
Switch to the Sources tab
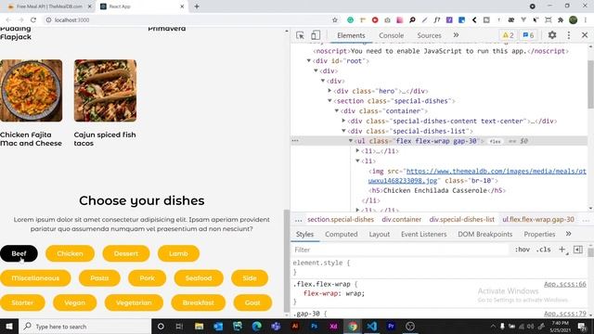coord(429,35)
